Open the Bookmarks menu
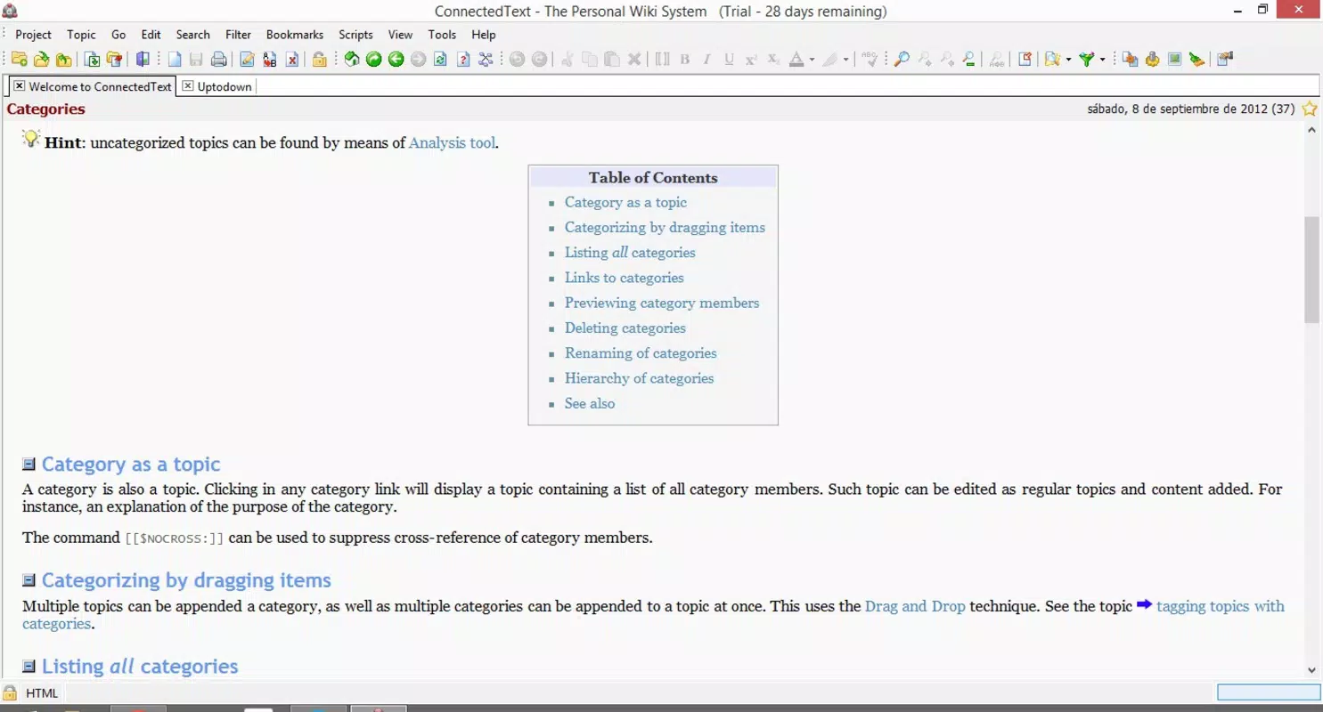This screenshot has height=712, width=1323. click(295, 35)
